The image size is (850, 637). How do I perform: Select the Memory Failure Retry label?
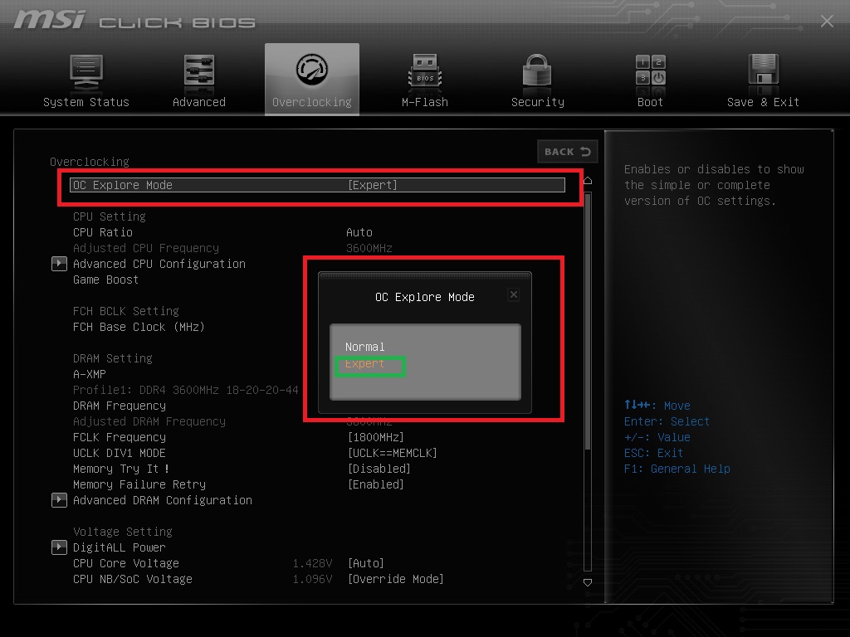tap(139, 484)
